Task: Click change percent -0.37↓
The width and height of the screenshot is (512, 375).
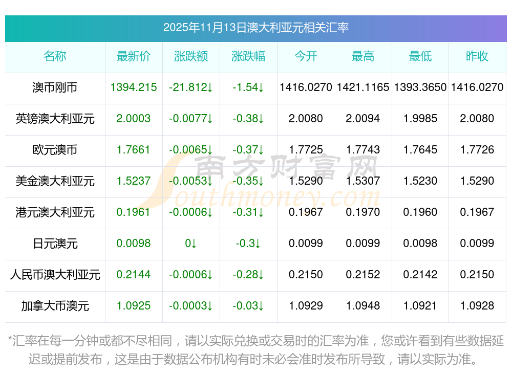Action: coord(248,150)
